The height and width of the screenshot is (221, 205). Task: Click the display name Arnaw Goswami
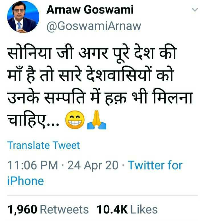pyautogui.click(x=90, y=10)
